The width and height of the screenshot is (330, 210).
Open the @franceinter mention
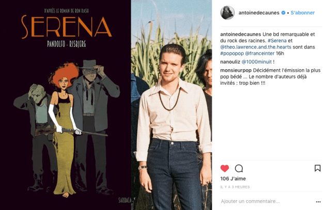coord(260,53)
